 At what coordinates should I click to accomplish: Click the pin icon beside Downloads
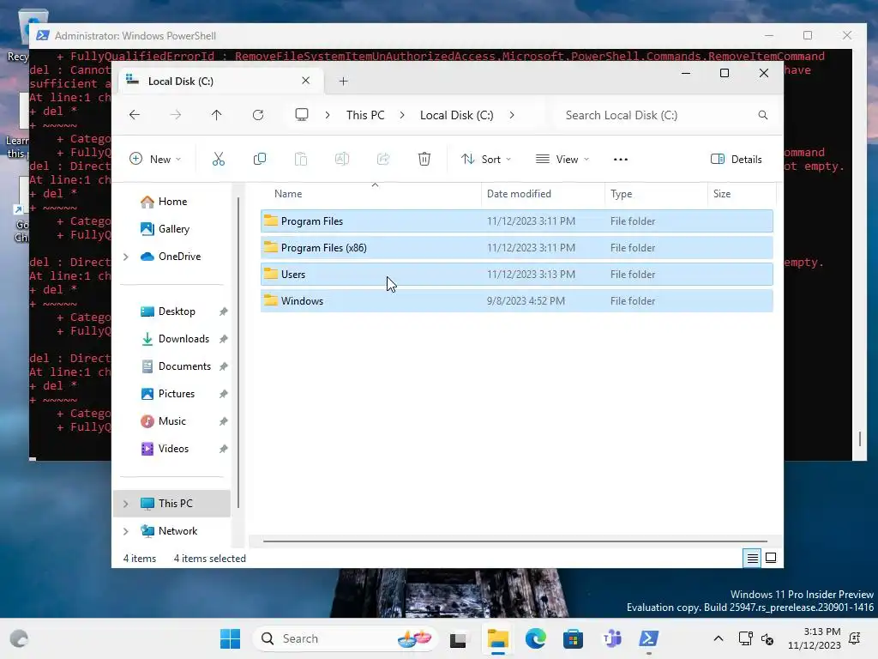click(x=224, y=339)
